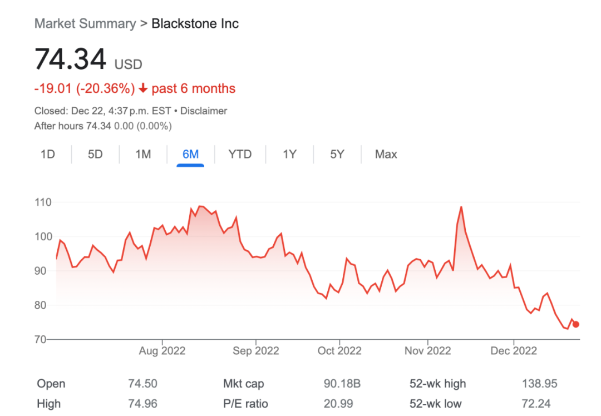Viewport: 601px width, 416px height.
Task: Click the Dec 2022 axis label
Action: click(x=514, y=351)
